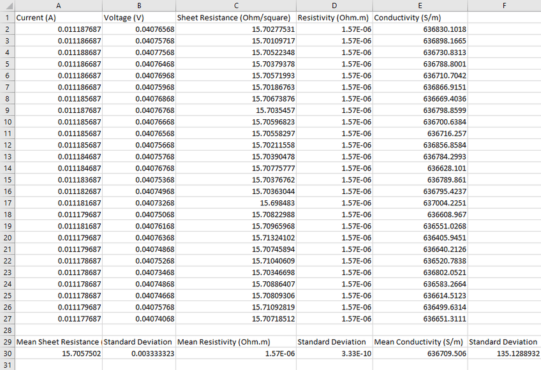This screenshot has height=370, width=541.
Task: Select the cell containing 637004.2251
Action: [x=420, y=203]
